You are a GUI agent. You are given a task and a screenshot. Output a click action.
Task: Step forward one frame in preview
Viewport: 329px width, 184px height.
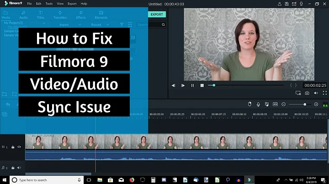point(183,85)
